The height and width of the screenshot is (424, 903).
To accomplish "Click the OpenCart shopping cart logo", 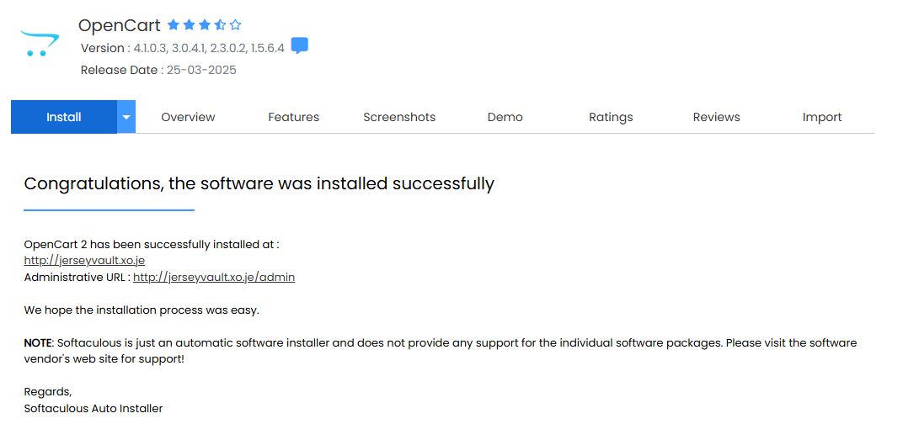I will pyautogui.click(x=40, y=44).
